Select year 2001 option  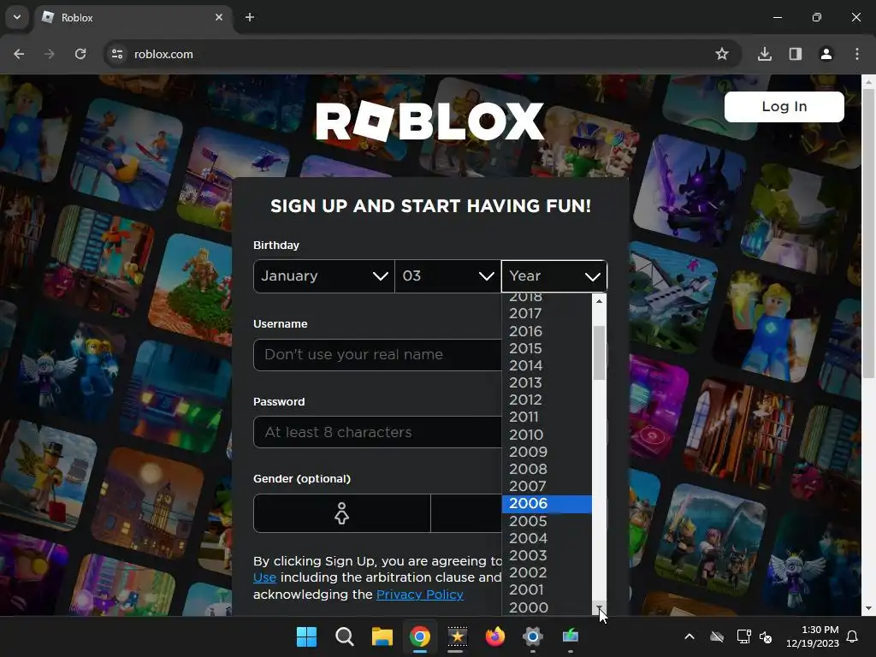[547, 590]
